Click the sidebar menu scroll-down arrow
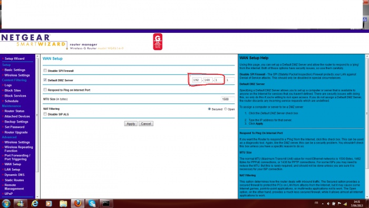 click(x=37, y=196)
